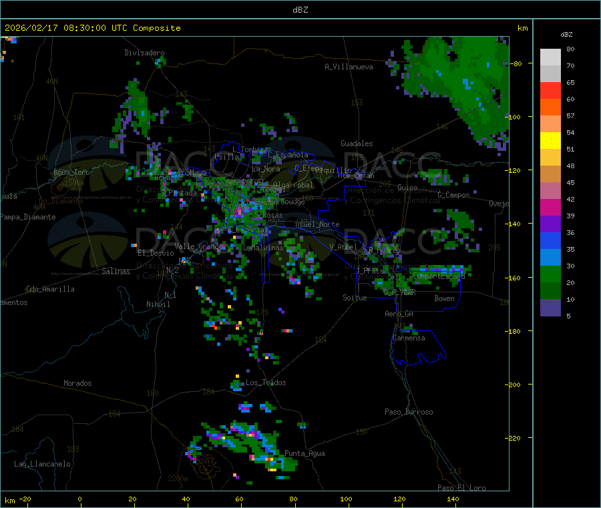Select the gray swatch between 70 and 65
The image size is (601, 508).
click(550, 74)
